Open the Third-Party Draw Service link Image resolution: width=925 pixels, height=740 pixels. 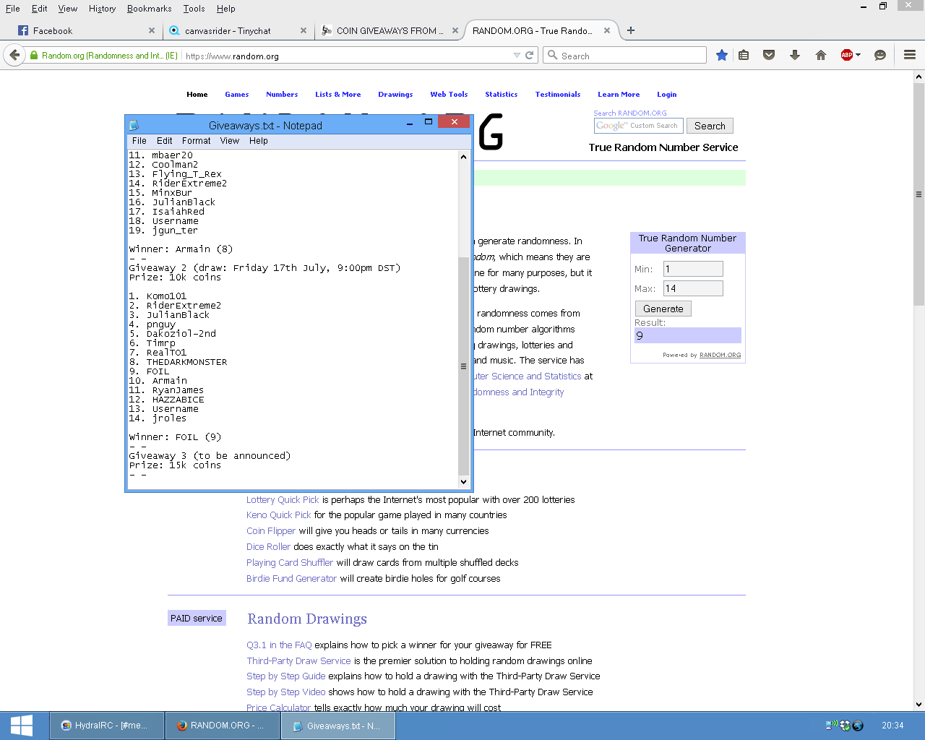click(298, 661)
